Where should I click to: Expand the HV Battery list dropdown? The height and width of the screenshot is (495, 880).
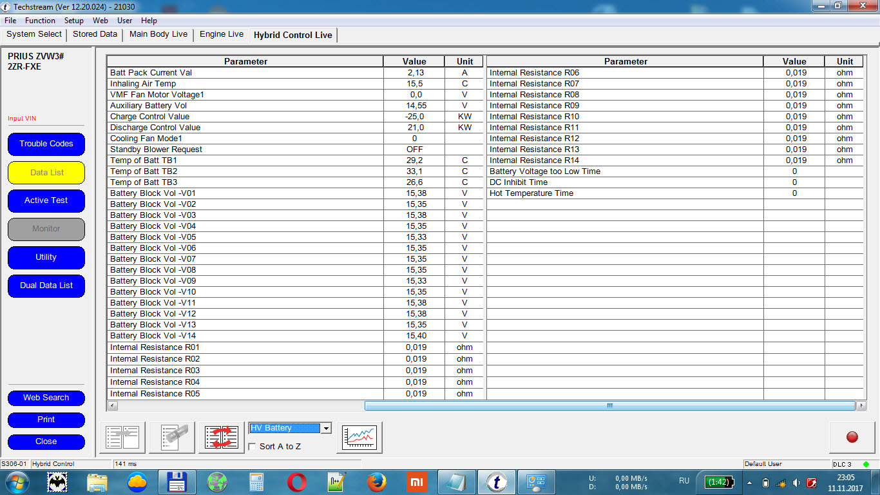point(326,429)
